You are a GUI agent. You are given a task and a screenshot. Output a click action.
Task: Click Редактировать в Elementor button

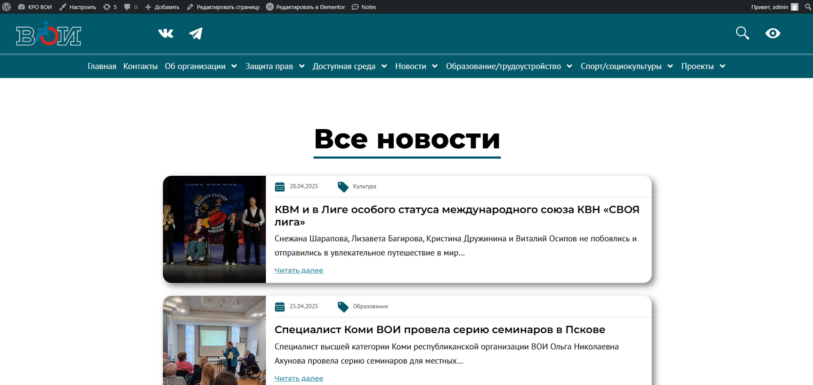[306, 7]
